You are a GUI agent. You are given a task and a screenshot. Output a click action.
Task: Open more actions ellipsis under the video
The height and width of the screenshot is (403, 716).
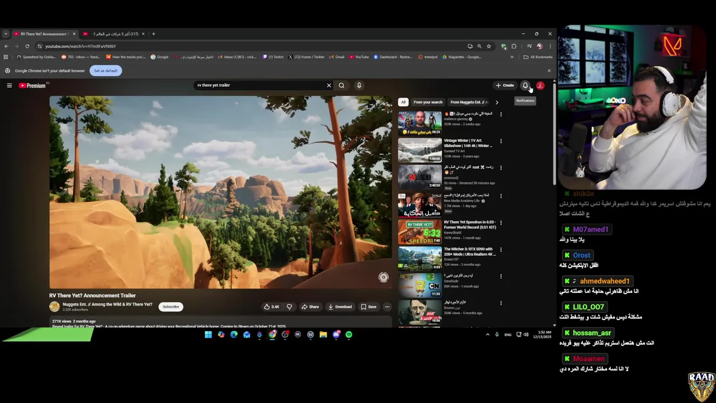pyautogui.click(x=387, y=307)
